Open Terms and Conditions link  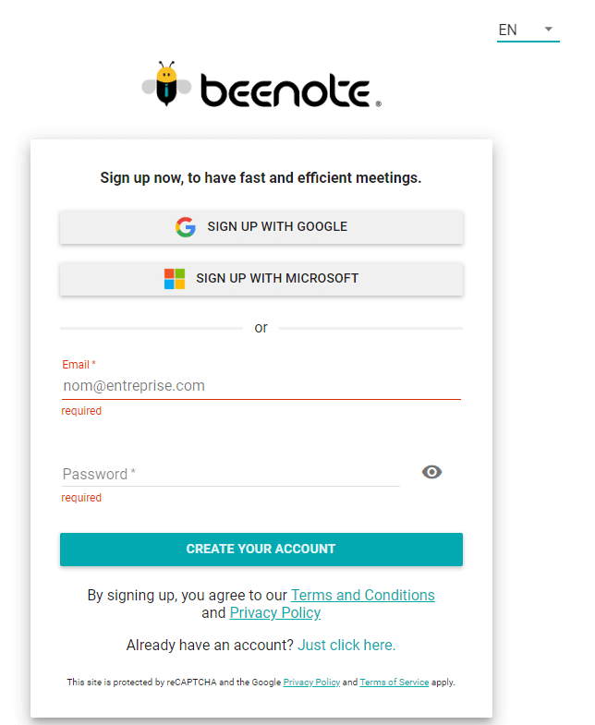(363, 595)
